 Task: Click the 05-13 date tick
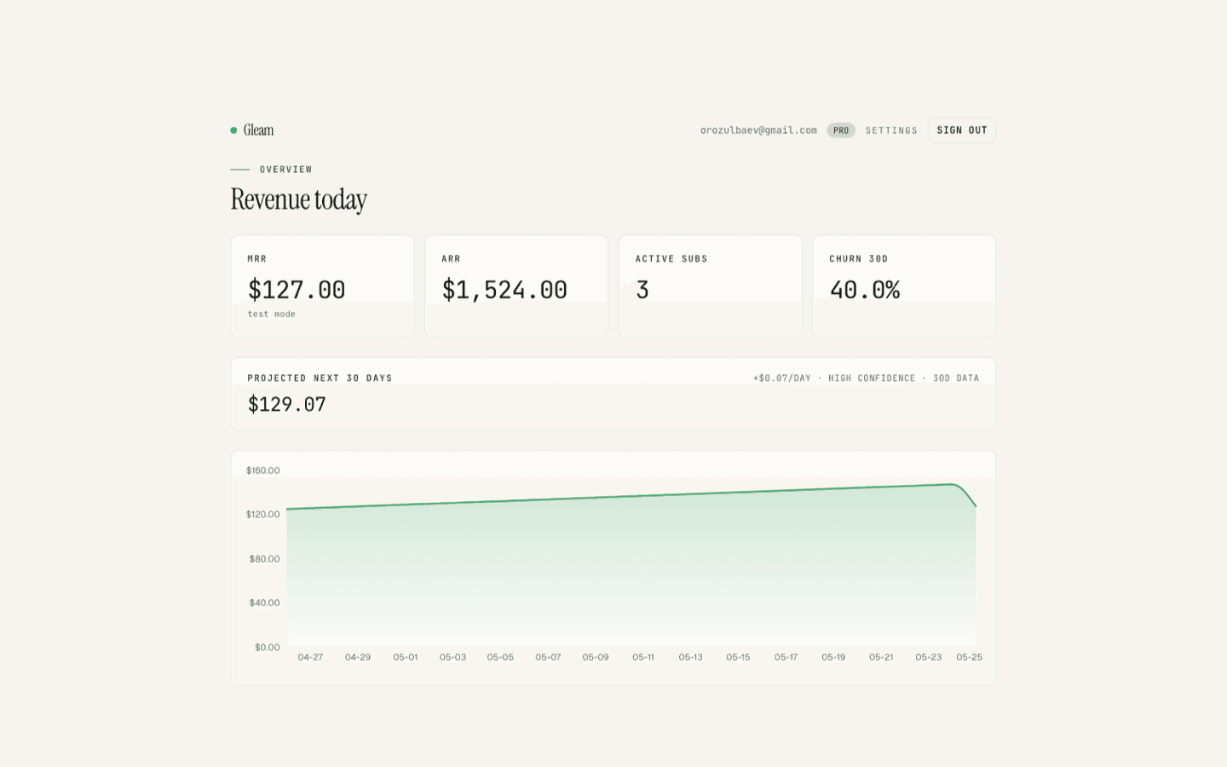coord(691,657)
